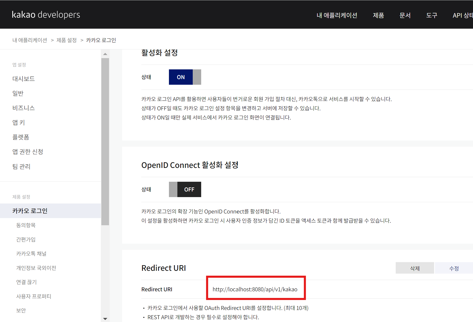Click the Redirect URI section heading
473x322 pixels.
click(x=164, y=268)
